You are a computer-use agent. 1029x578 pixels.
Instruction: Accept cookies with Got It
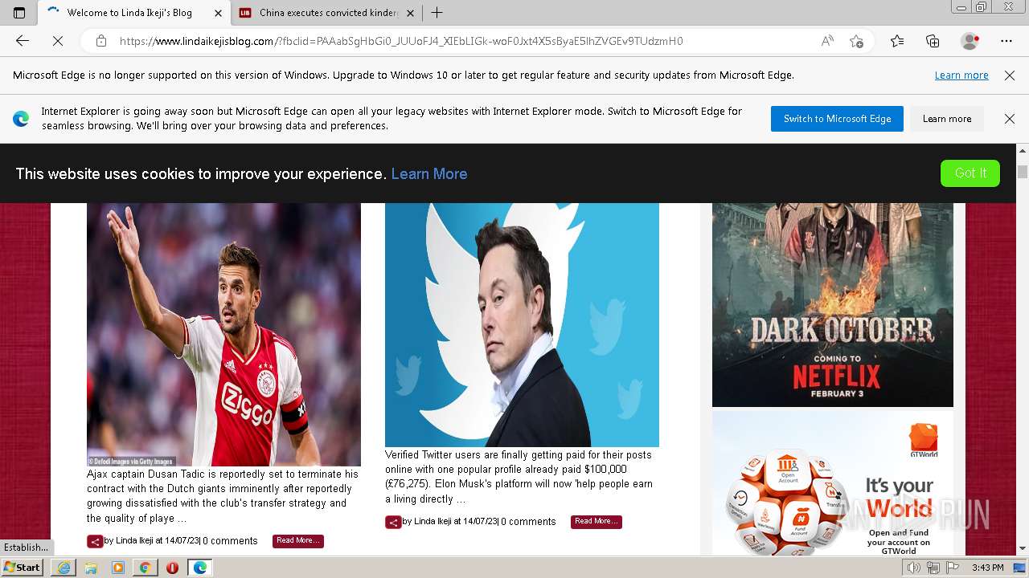click(x=970, y=173)
